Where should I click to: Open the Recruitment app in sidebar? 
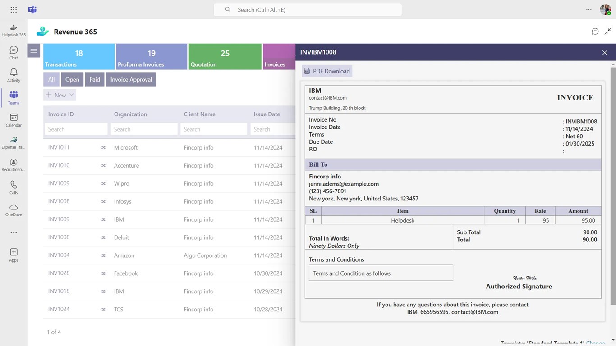(x=14, y=165)
